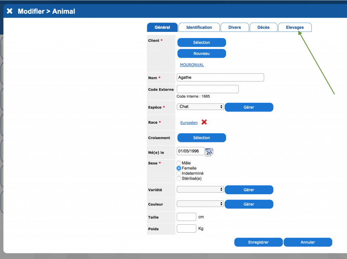Click the Enregistrer button to save
347x259 pixels.
click(x=258, y=242)
